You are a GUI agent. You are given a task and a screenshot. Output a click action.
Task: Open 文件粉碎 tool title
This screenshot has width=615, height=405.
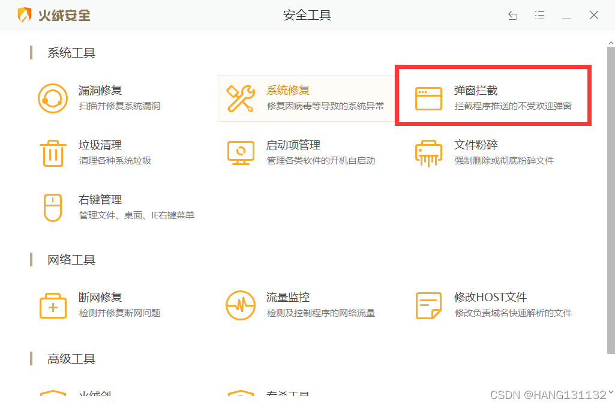tap(476, 145)
